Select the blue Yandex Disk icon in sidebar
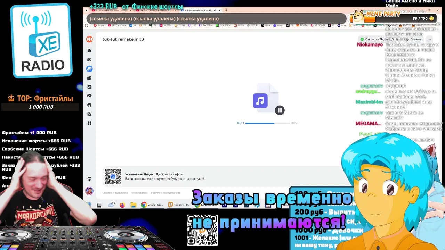The image size is (445, 250). click(89, 69)
